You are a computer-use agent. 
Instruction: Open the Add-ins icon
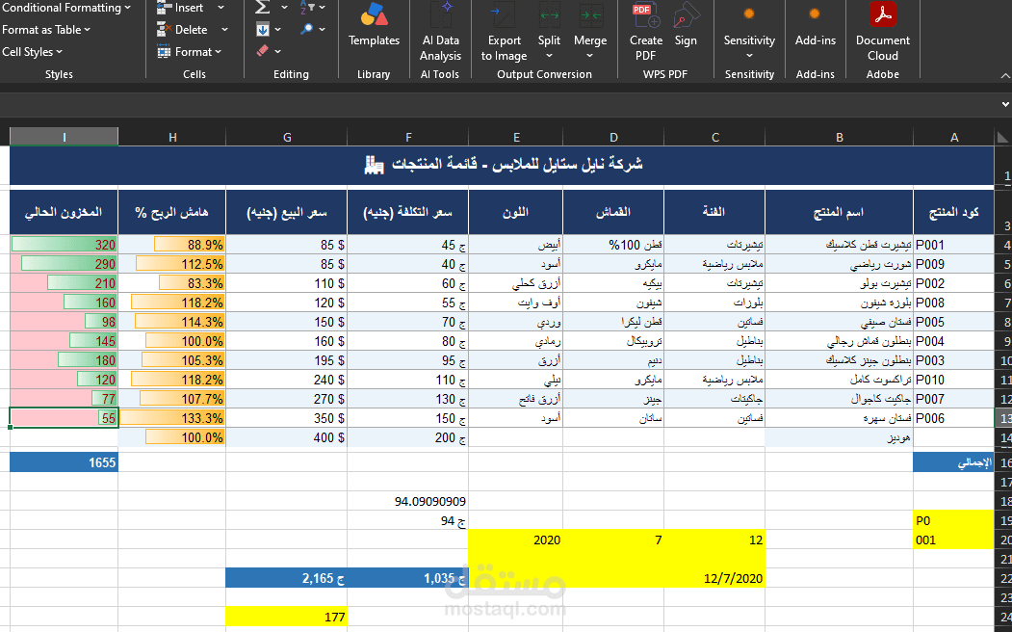[x=815, y=13]
